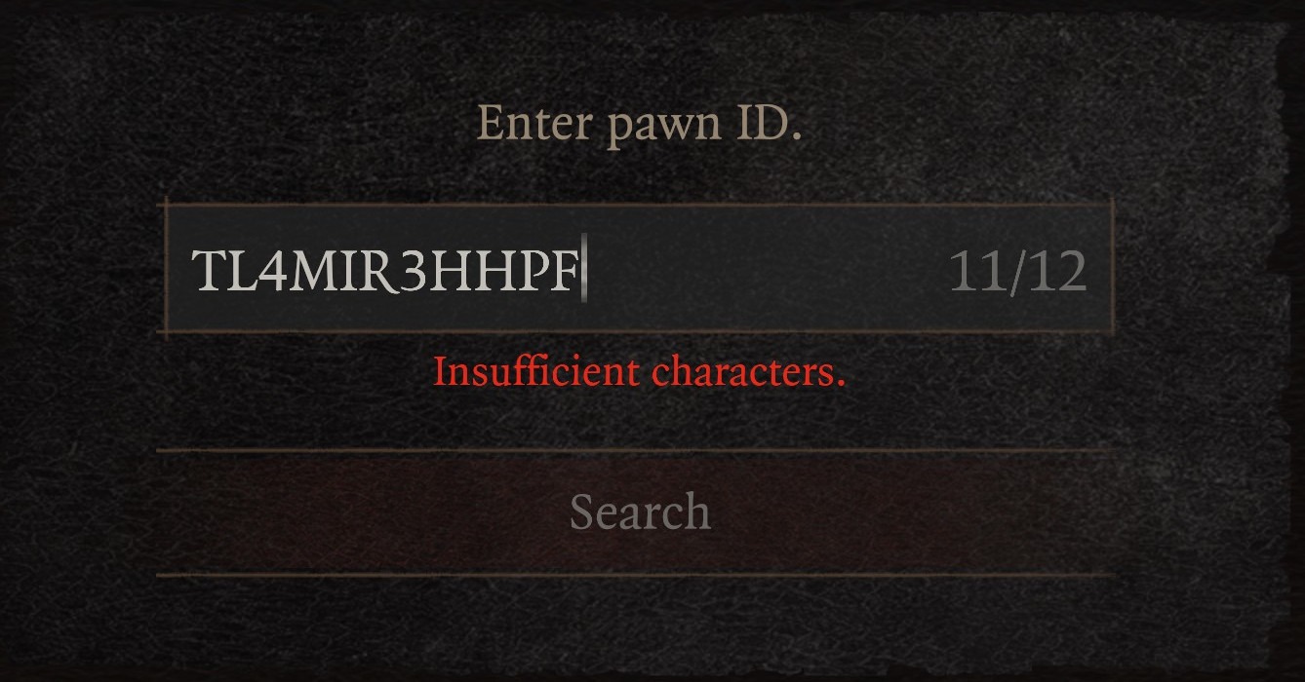The height and width of the screenshot is (682, 1305).
Task: Click the "Insufficient characters." error message
Action: pyautogui.click(x=639, y=372)
